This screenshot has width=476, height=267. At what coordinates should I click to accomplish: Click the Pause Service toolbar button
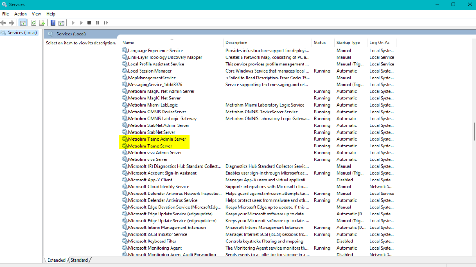97,23
